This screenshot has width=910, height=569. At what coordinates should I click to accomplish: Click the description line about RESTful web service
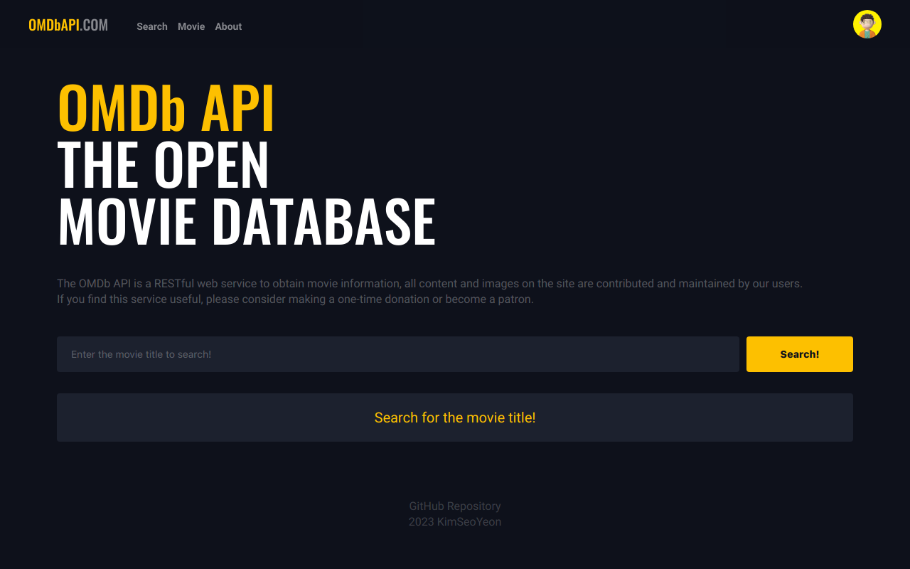point(429,283)
